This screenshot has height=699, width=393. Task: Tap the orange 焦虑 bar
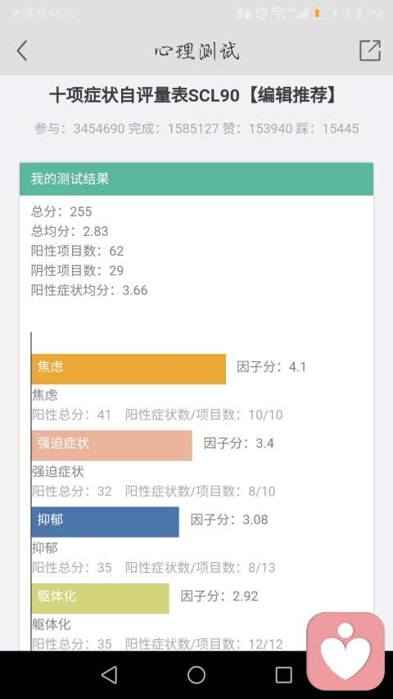(x=129, y=369)
